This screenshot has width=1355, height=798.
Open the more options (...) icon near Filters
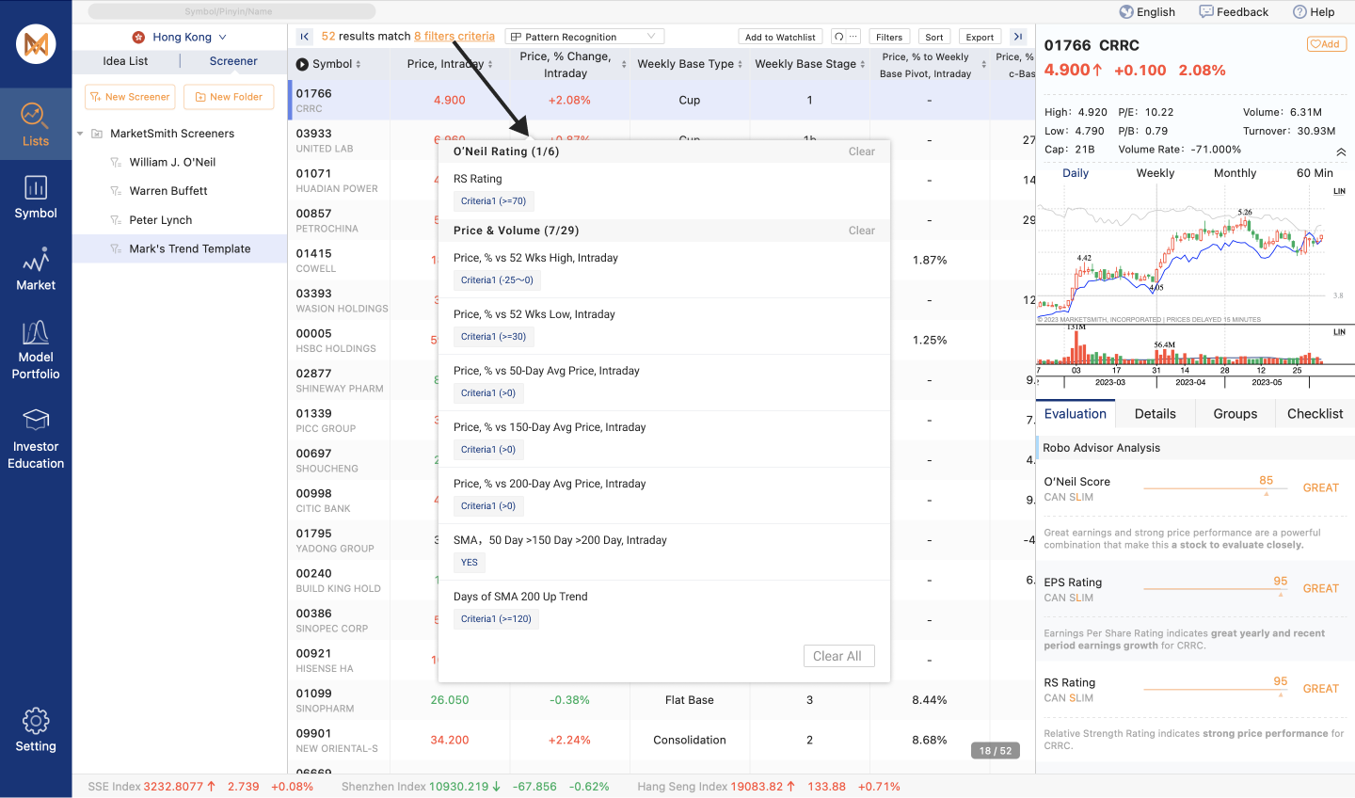point(854,36)
